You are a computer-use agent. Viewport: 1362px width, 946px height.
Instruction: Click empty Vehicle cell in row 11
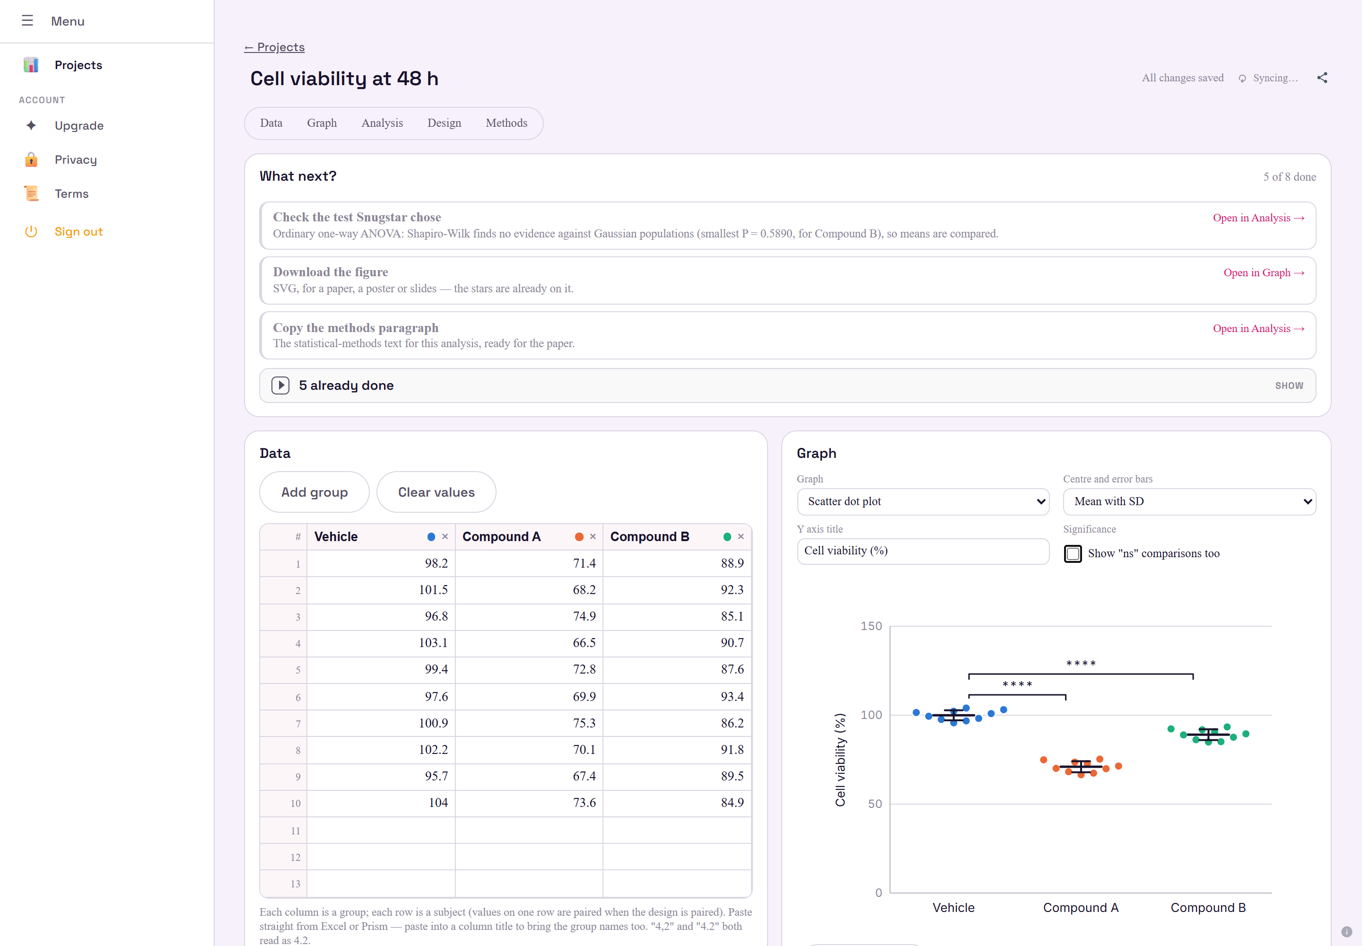[x=381, y=831]
